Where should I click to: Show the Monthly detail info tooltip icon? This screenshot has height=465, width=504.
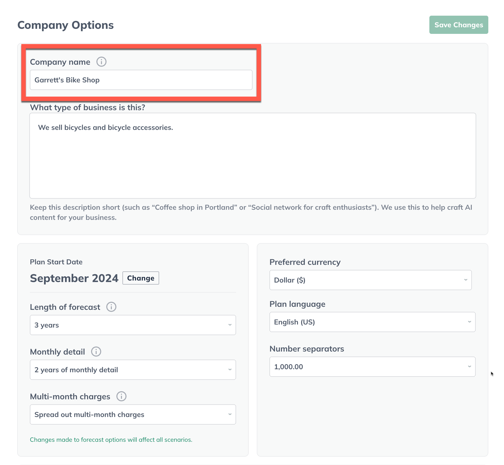point(96,352)
